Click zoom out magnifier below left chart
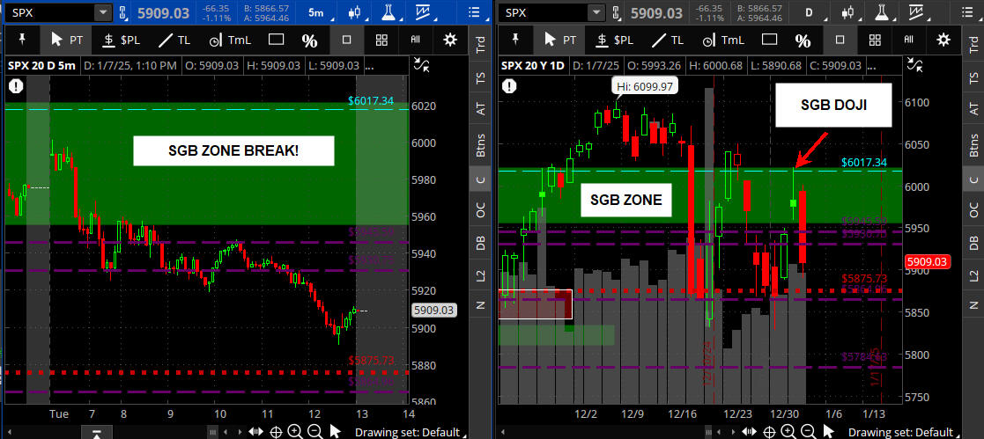Screen dimensions: 984x439 pyautogui.click(x=315, y=431)
